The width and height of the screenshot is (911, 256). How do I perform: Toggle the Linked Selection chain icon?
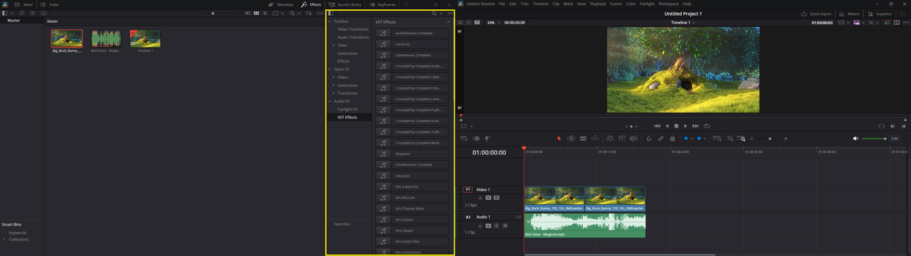660,138
